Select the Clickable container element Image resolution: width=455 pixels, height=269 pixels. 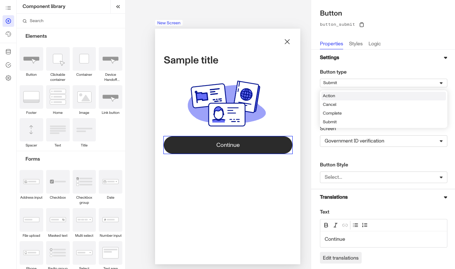click(x=58, y=65)
